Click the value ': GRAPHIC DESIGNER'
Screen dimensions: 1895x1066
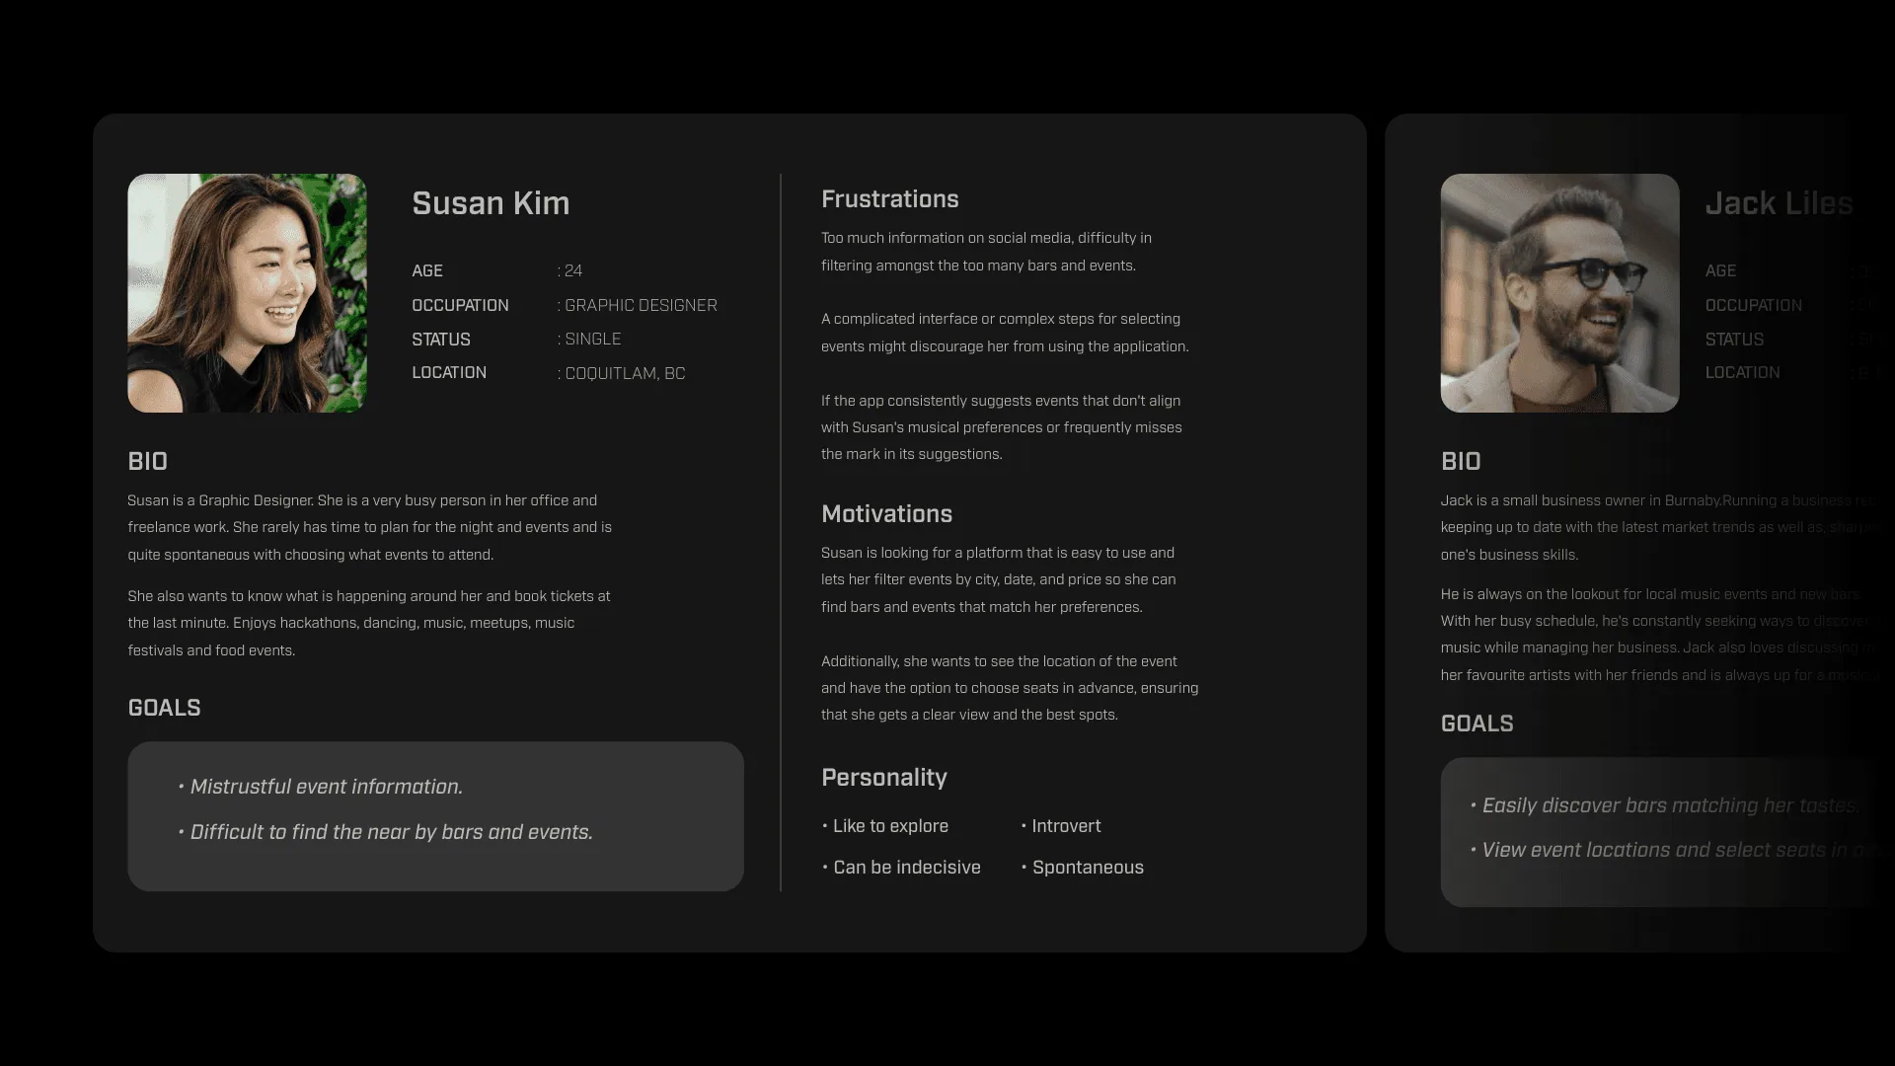tap(637, 305)
